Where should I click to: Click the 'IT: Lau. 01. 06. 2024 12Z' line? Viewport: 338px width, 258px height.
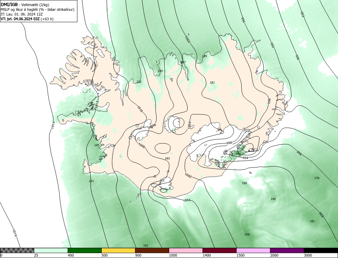coord(22,14)
